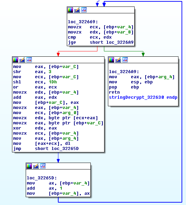
Task: Click color icon on loc_3226A9 block
Action: tap(111, 60)
